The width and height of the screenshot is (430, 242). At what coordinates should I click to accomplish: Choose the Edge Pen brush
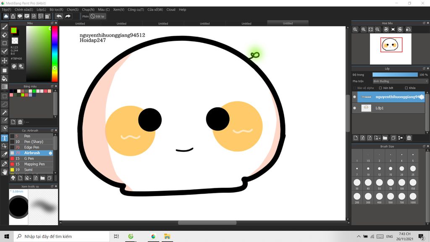point(31,147)
